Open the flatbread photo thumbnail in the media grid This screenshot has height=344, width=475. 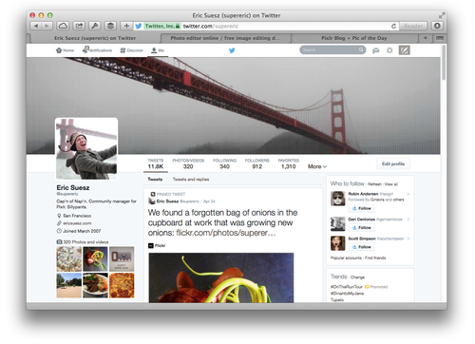[69, 258]
